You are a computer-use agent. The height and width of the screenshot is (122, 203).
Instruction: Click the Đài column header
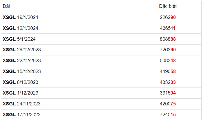pos(6,6)
